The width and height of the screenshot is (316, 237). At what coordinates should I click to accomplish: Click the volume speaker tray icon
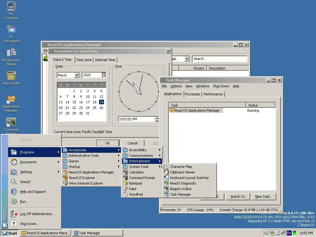pyautogui.click(x=266, y=233)
